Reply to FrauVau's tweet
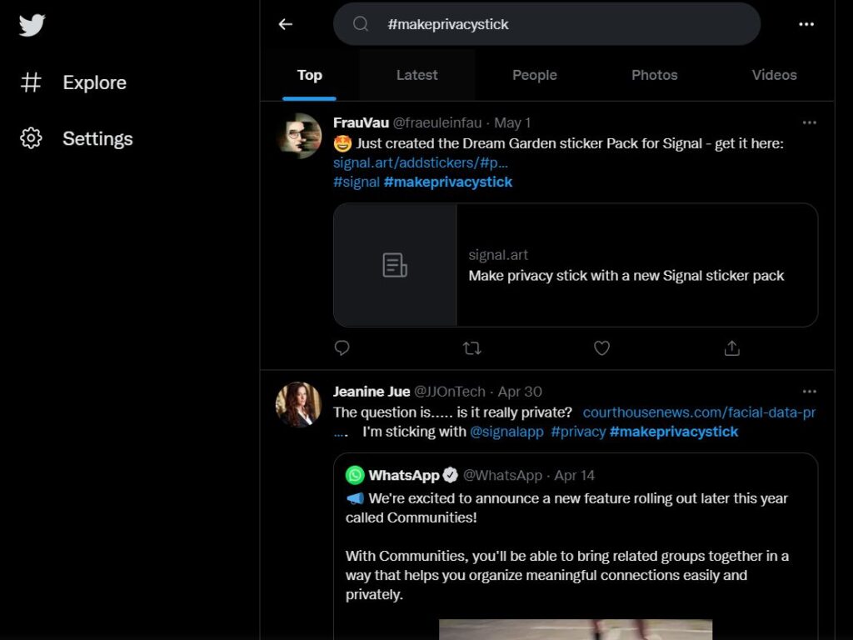 click(342, 348)
